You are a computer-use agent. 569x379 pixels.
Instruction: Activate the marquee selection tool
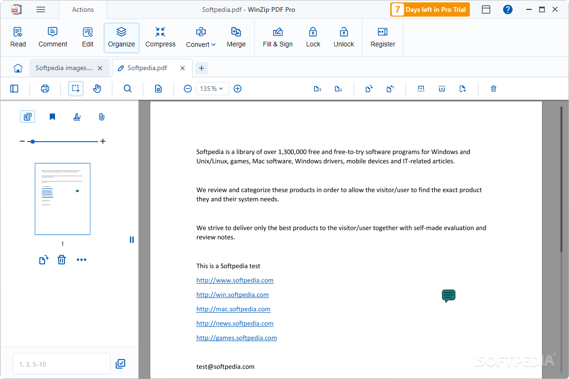click(x=76, y=89)
